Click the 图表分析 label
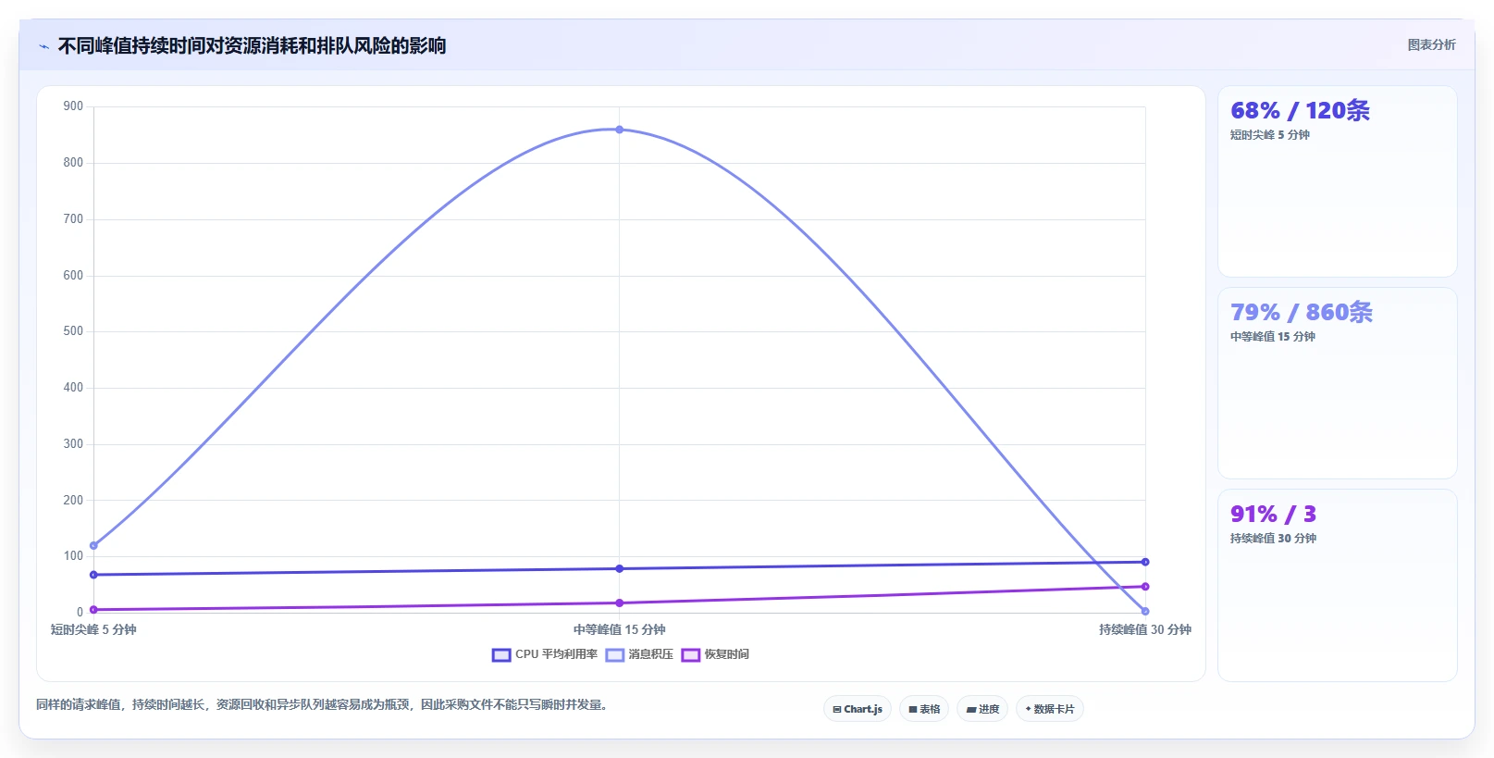The width and height of the screenshot is (1494, 758). 1431,44
